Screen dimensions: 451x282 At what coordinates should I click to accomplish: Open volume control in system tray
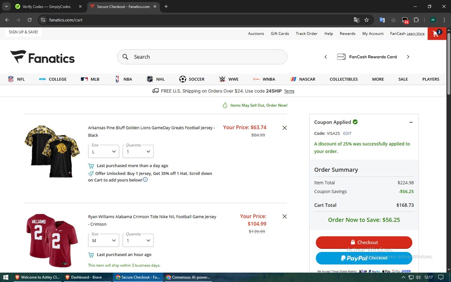coord(418,277)
